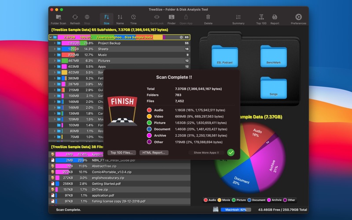
Task: Open Preferences gear icon
Action: [298, 17]
